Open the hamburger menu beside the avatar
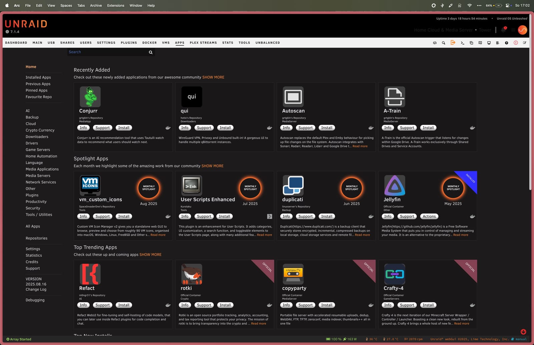Viewport: 534px width, 345px height. tap(513, 30)
